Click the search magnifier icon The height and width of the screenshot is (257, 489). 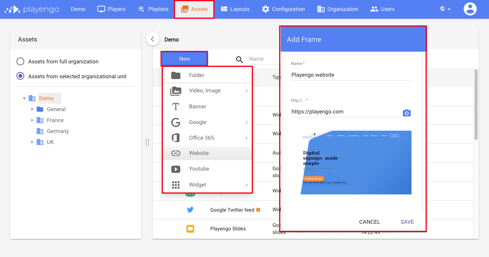tap(240, 59)
